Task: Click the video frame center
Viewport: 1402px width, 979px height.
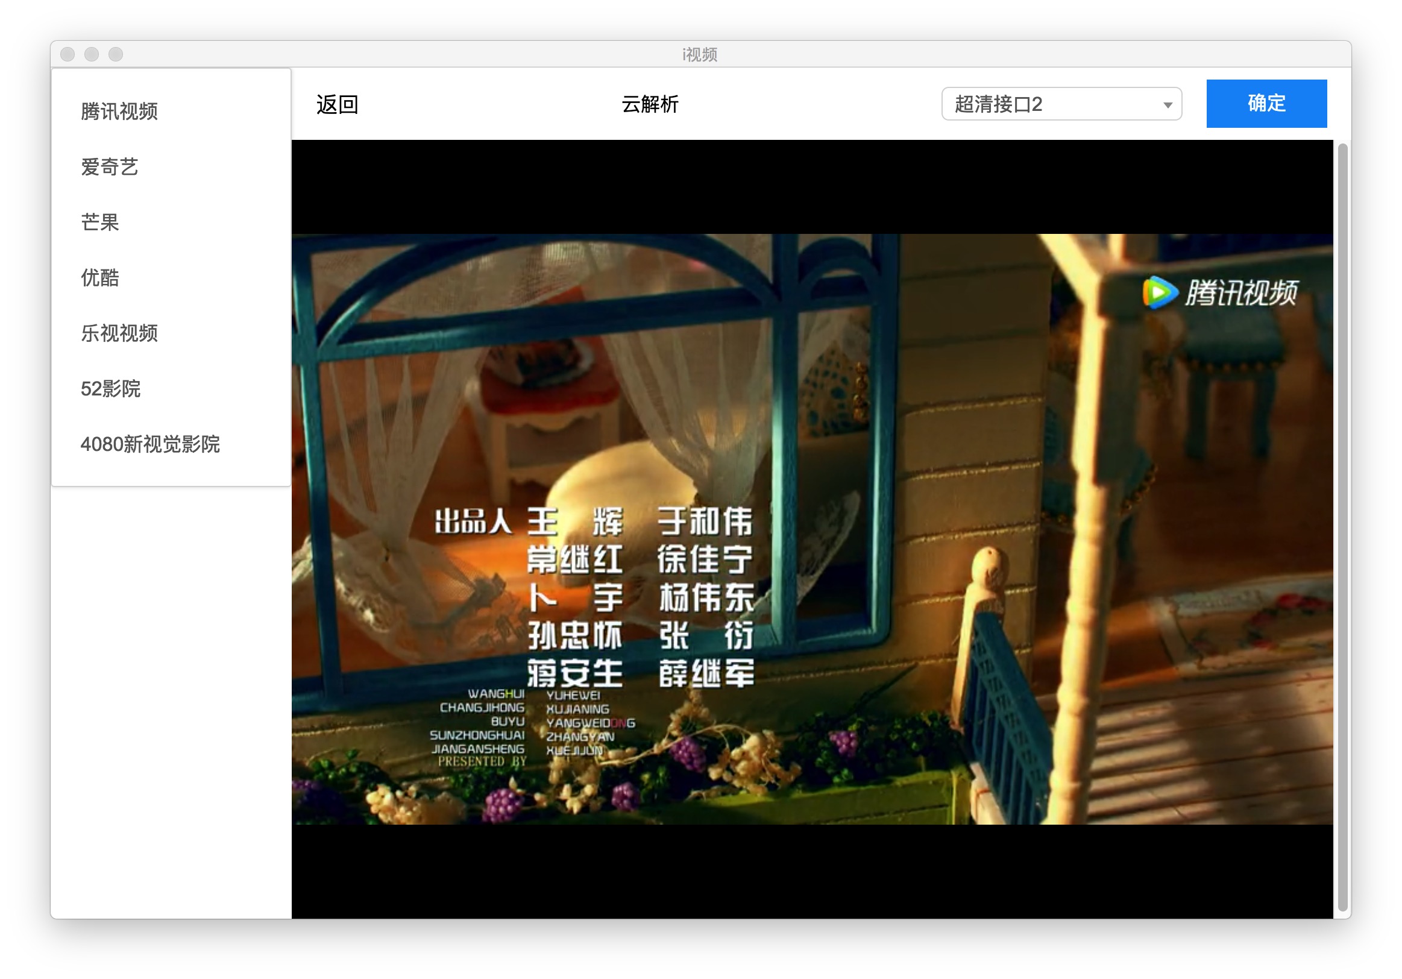Action: tap(812, 529)
